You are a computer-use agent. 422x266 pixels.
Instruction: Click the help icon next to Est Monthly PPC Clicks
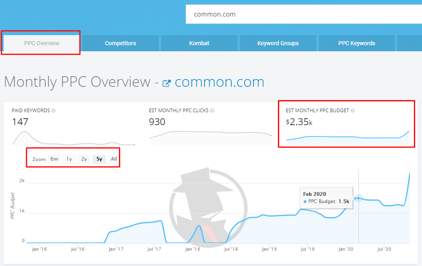tap(212, 110)
